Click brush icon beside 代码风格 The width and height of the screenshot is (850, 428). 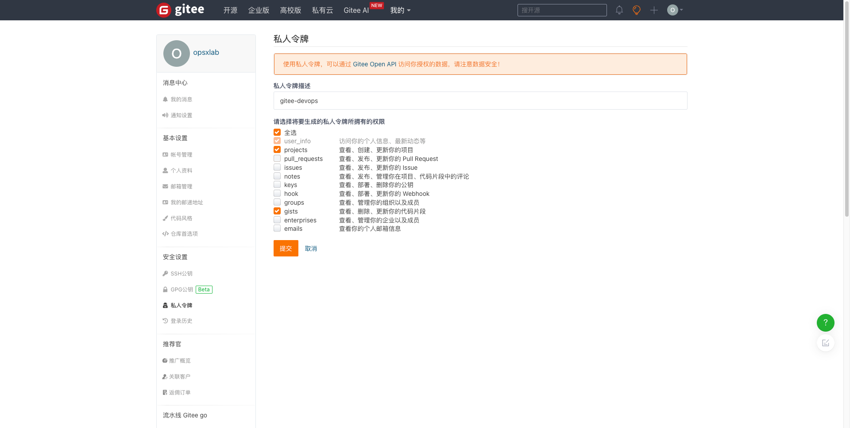click(x=165, y=218)
